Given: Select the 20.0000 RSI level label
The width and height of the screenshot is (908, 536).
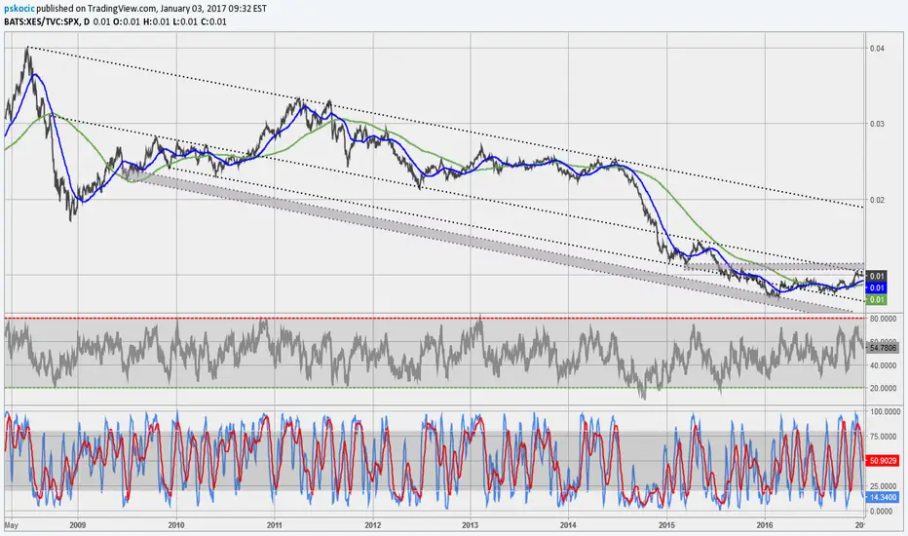Looking at the screenshot, I should (883, 388).
